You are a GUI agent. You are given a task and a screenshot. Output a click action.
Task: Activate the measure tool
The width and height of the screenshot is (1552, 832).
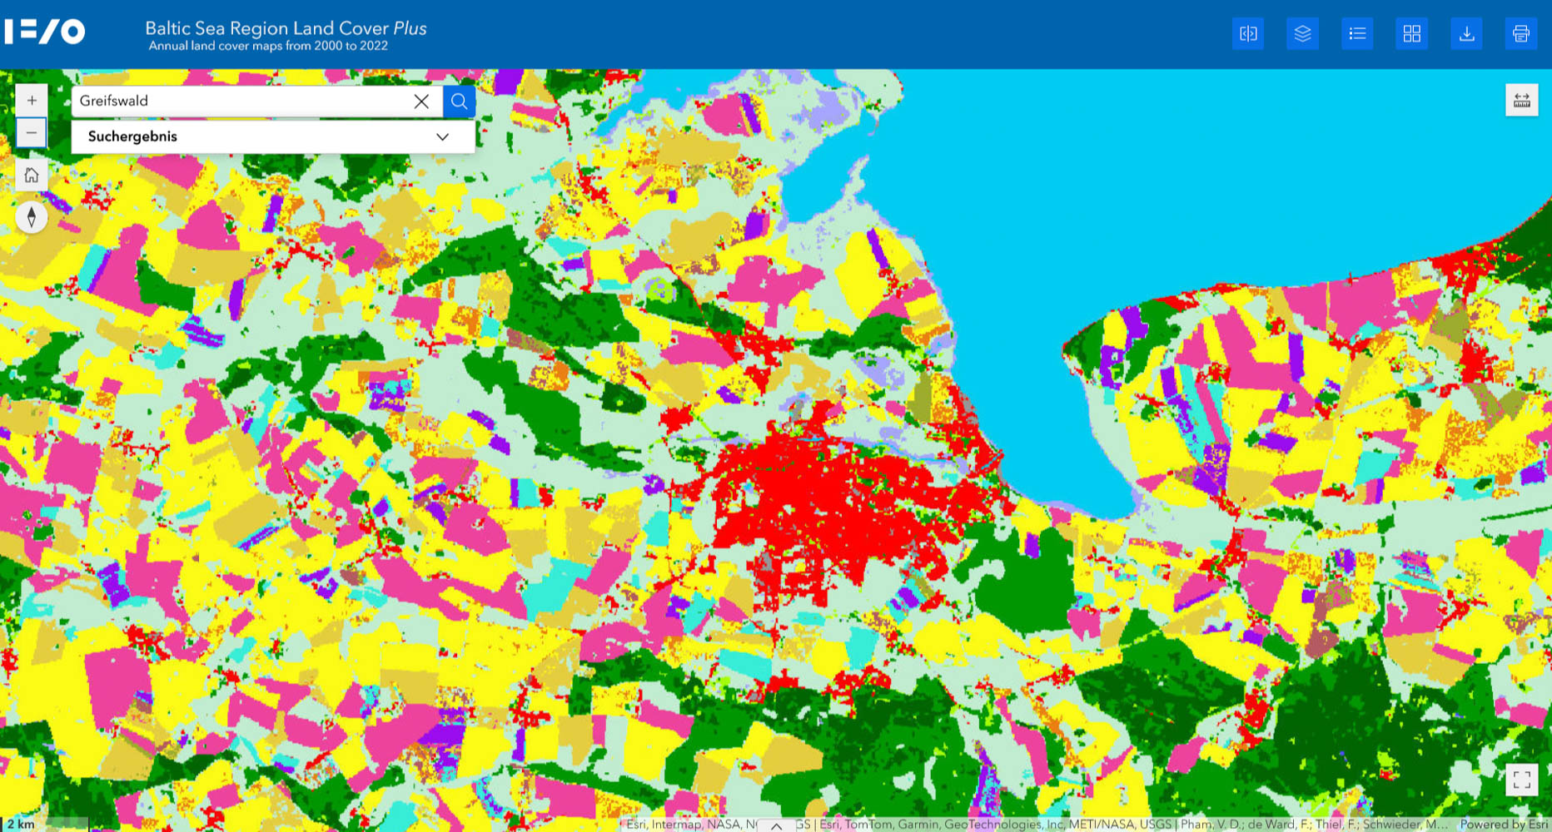(1522, 101)
